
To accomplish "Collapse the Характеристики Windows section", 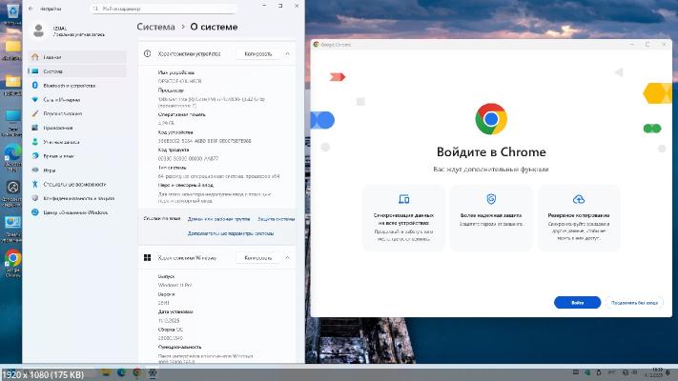I will coord(287,258).
